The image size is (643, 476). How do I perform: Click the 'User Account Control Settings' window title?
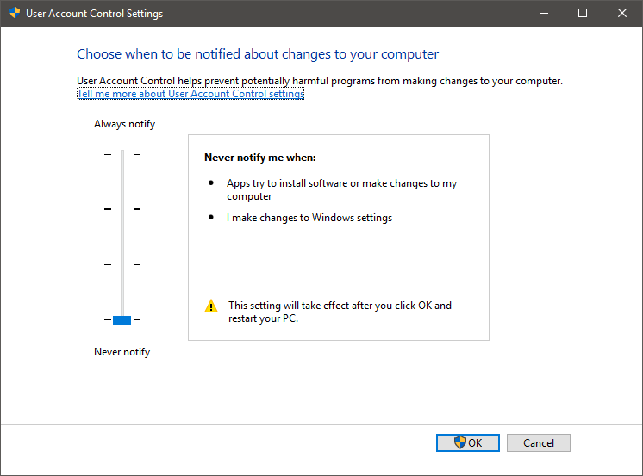pyautogui.click(x=94, y=14)
